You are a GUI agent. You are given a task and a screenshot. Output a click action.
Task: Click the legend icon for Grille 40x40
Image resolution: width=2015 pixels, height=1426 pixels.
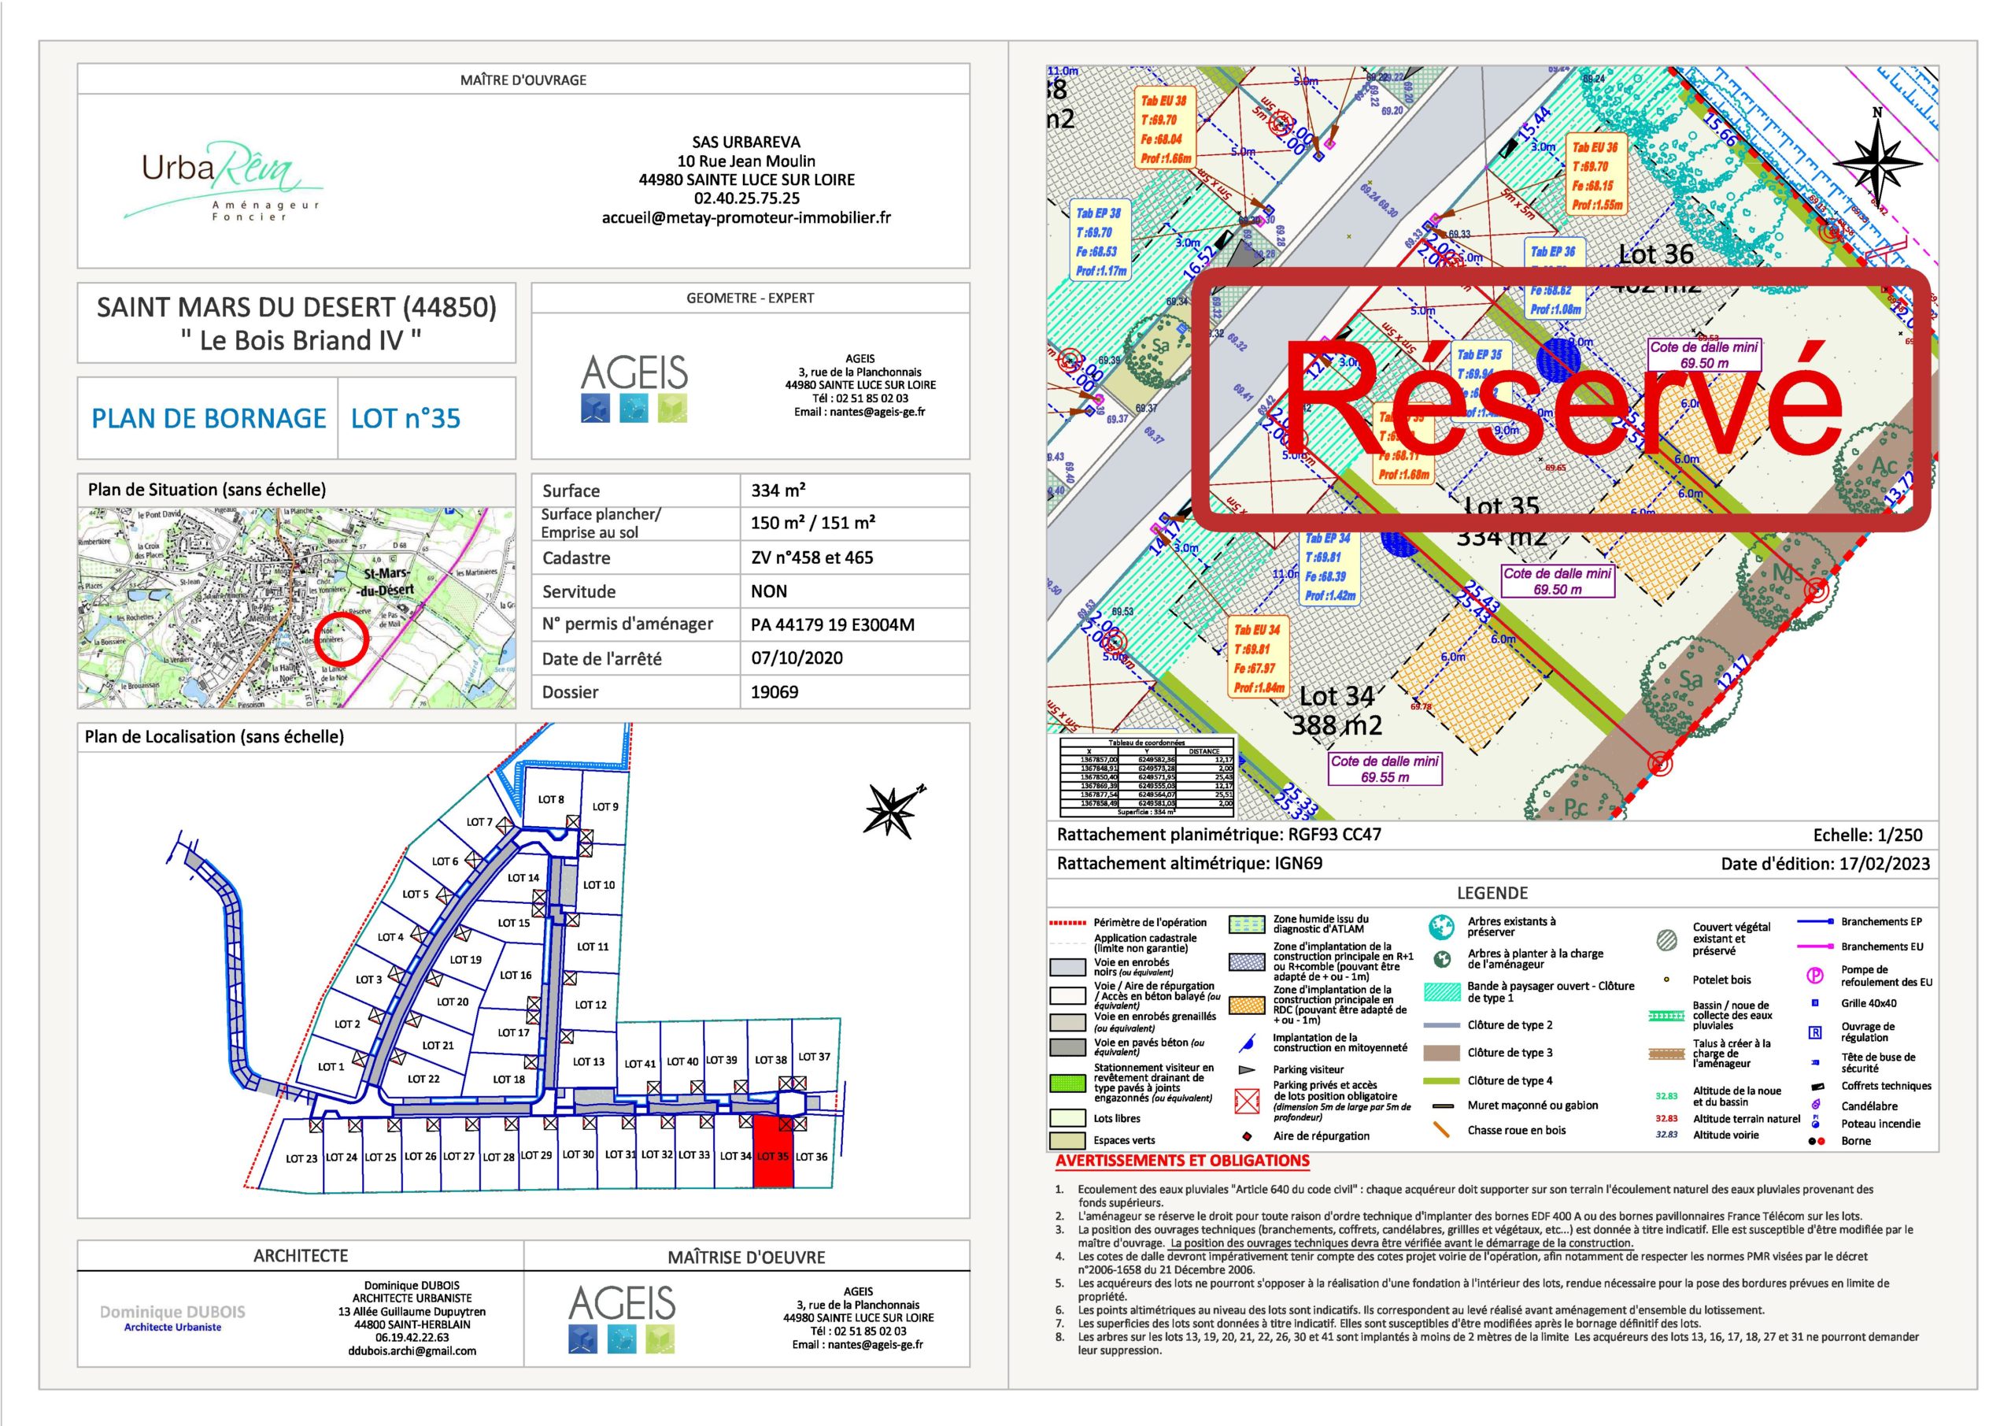(x=1815, y=1002)
